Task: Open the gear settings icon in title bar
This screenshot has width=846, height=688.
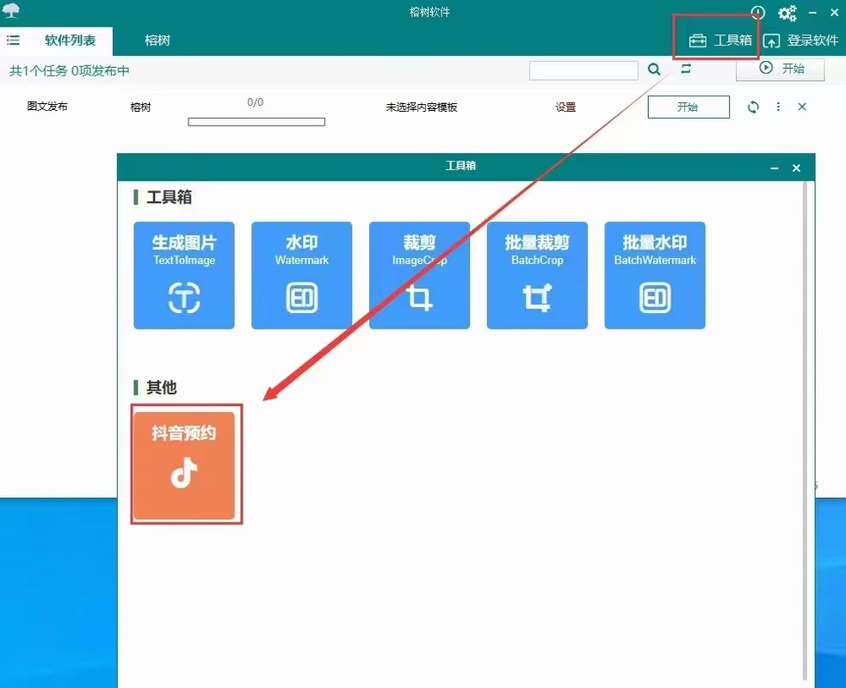Action: (x=787, y=13)
